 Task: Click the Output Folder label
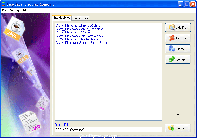tap(64, 125)
